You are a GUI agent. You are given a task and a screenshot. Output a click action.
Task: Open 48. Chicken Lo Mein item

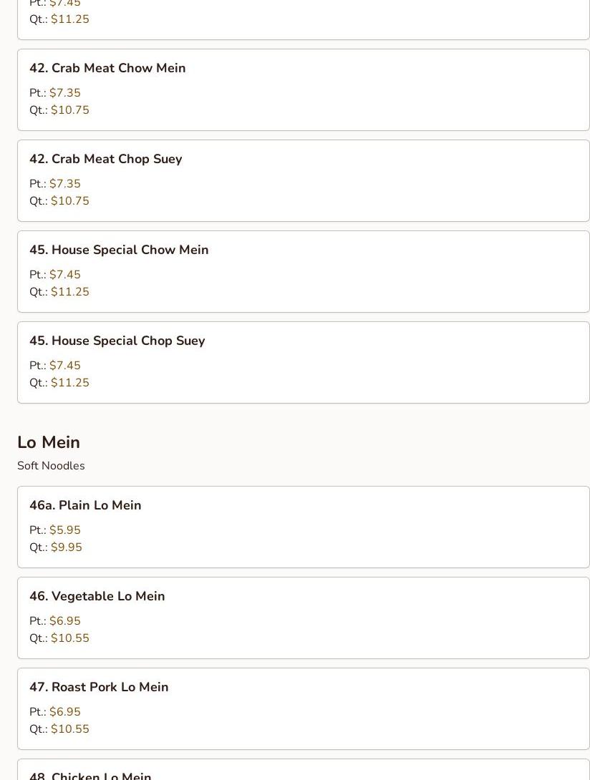[303, 769]
